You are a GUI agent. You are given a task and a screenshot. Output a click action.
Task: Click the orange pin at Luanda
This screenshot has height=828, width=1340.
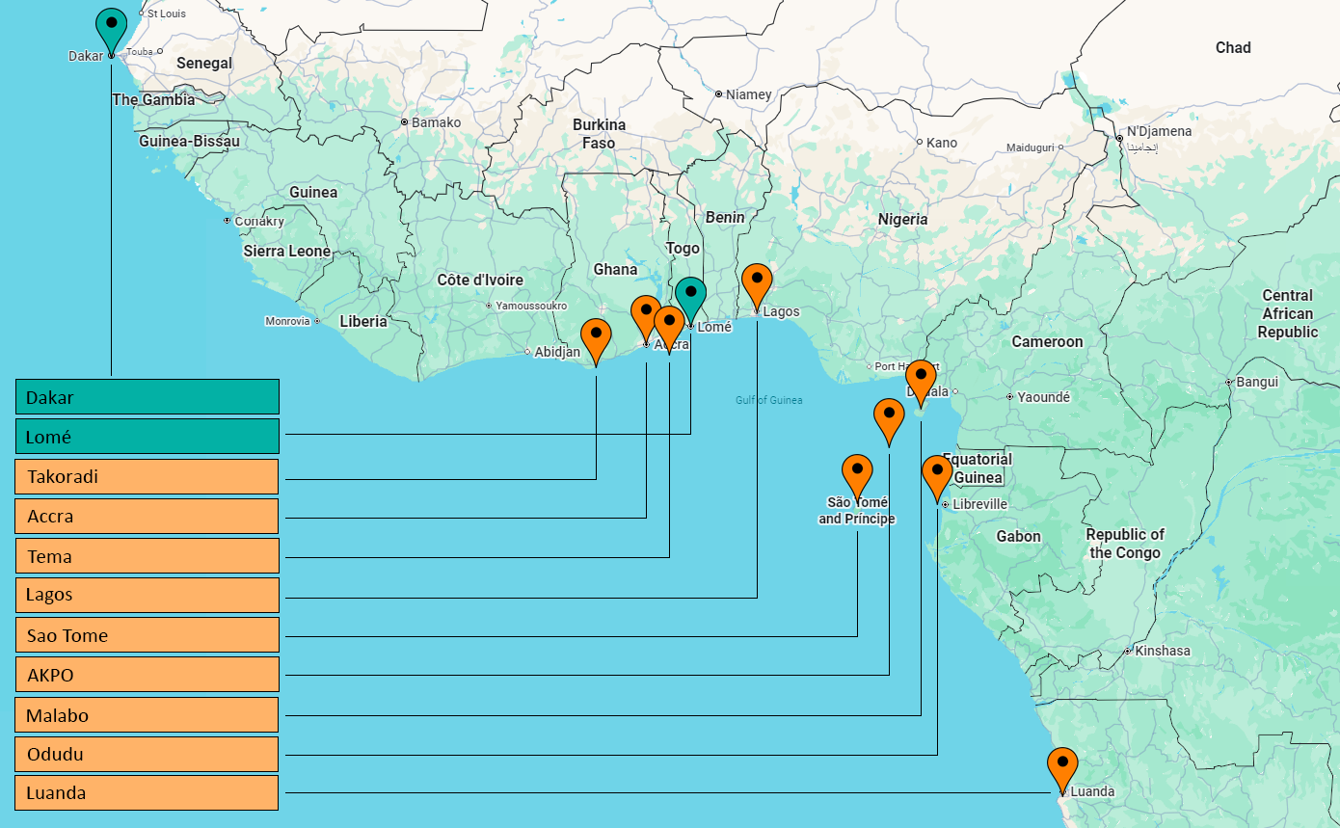[1062, 765]
